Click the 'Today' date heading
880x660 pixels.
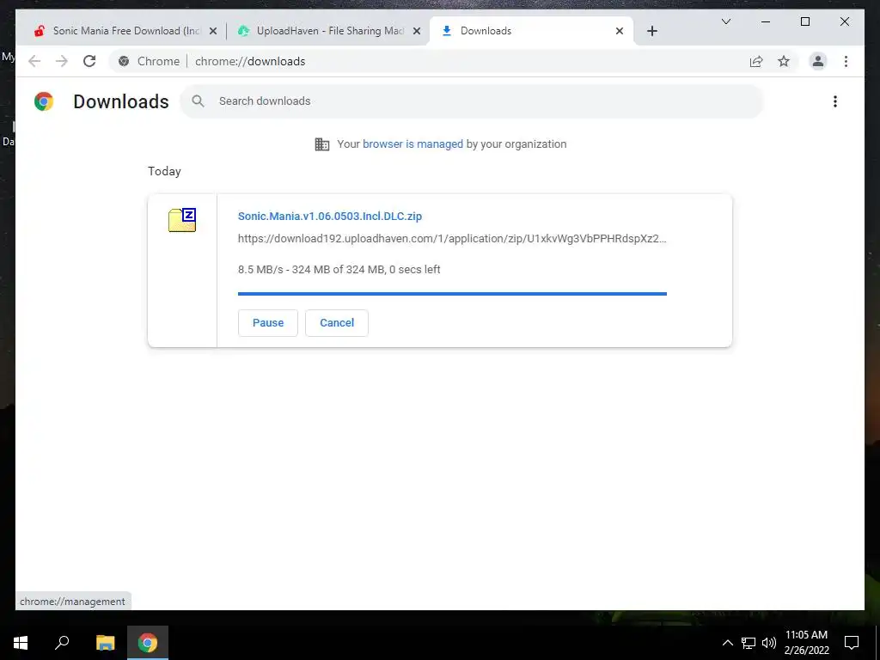(164, 171)
